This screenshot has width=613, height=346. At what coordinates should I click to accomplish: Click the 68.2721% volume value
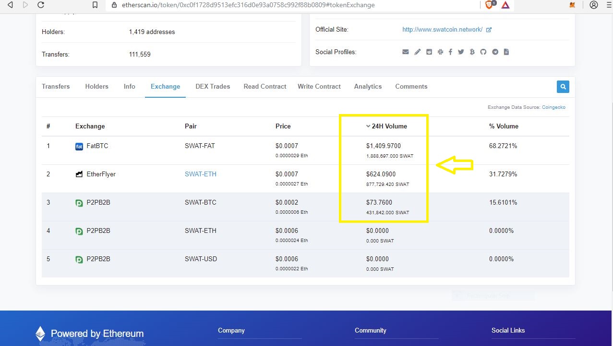[x=503, y=146]
